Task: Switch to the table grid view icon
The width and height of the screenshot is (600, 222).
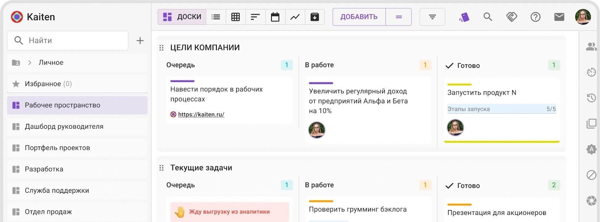Action: click(235, 17)
